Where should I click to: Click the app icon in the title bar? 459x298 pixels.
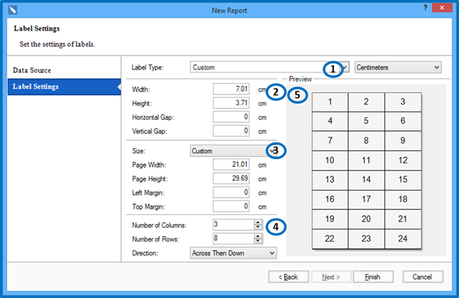click(13, 10)
